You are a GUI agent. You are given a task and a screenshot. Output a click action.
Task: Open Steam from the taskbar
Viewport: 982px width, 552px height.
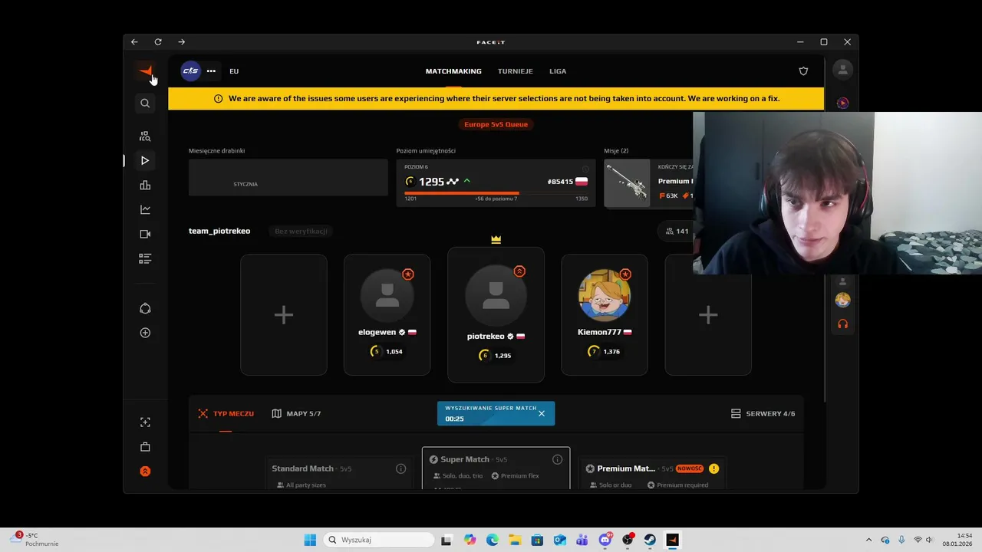(x=650, y=540)
